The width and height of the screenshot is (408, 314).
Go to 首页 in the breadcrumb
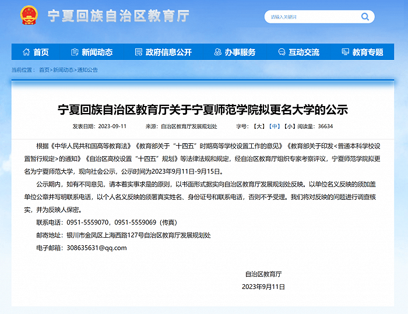point(44,70)
